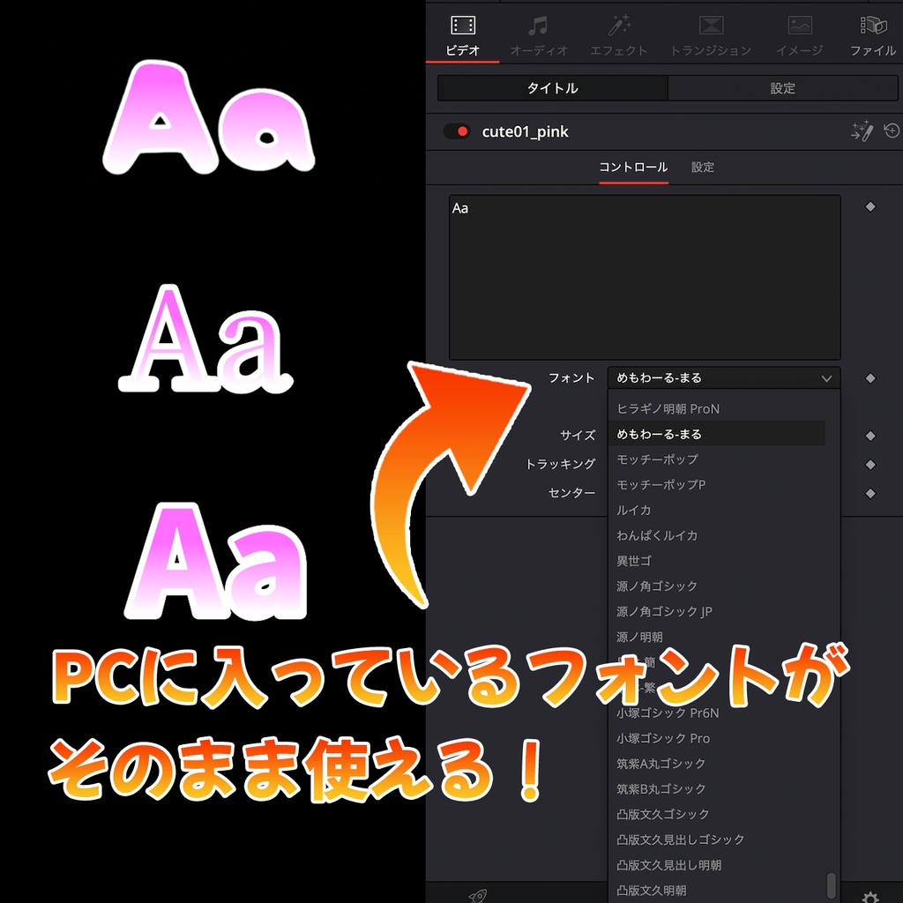Reset cute01_pink settings using the reset arrow
Viewport: 903px width, 903px height.
(892, 131)
